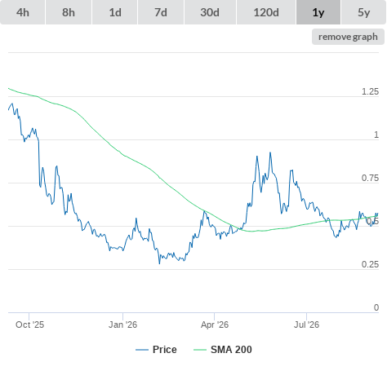Show the 30d time range
The image size is (387, 371).
(210, 12)
